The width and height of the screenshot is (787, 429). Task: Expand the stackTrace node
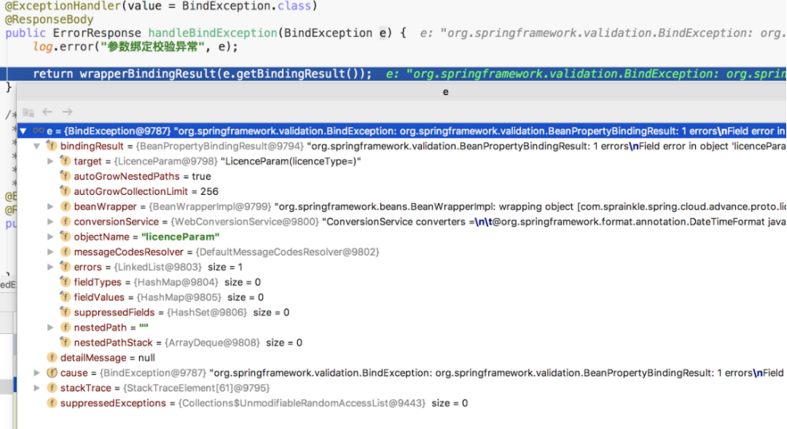(x=37, y=387)
